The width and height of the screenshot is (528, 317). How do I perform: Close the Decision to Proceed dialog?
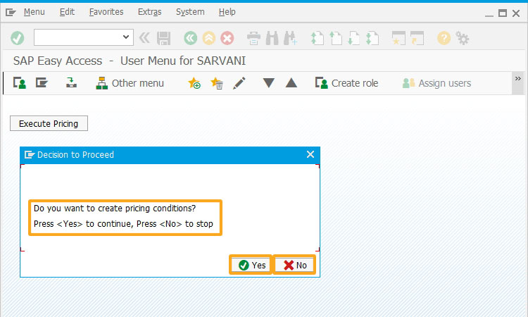[310, 154]
